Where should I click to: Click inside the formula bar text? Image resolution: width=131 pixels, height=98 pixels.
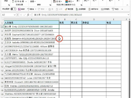[58, 15]
